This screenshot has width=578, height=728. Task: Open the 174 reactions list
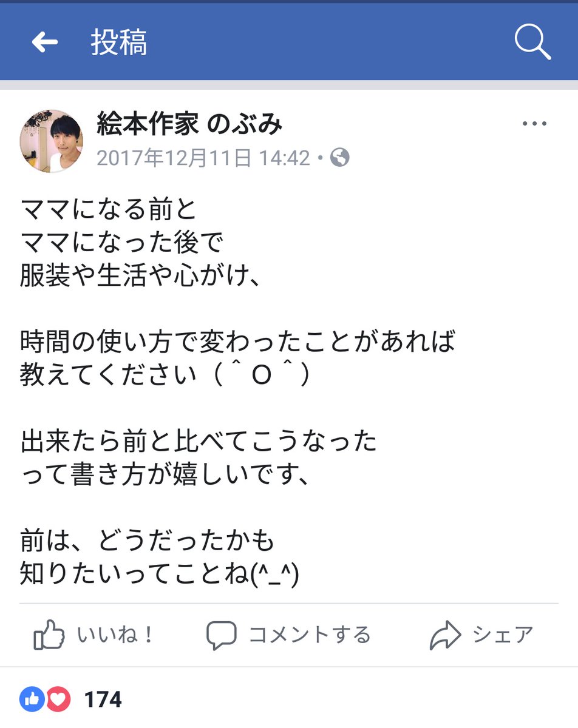click(103, 699)
